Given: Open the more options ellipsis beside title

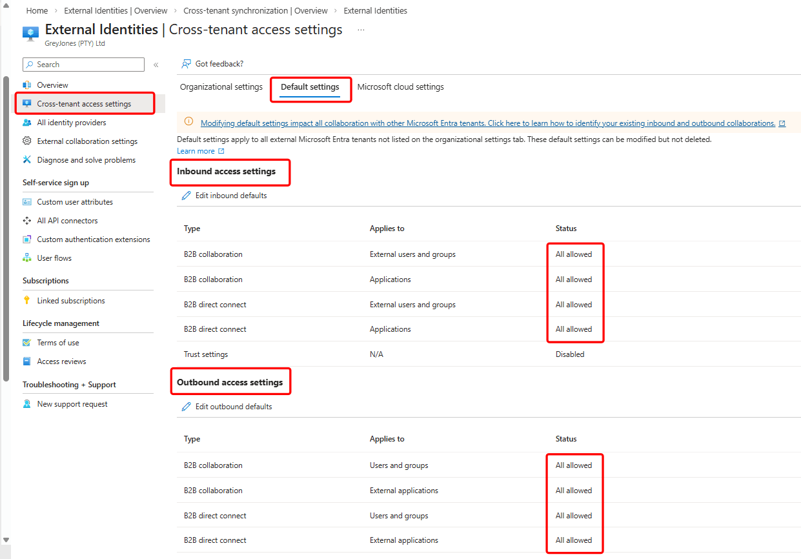Looking at the screenshot, I should pyautogui.click(x=361, y=30).
